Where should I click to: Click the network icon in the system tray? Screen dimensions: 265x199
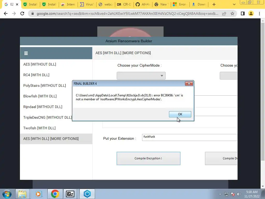coord(226,194)
